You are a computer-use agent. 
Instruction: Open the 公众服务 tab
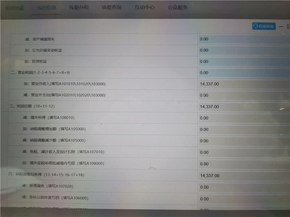tap(178, 8)
